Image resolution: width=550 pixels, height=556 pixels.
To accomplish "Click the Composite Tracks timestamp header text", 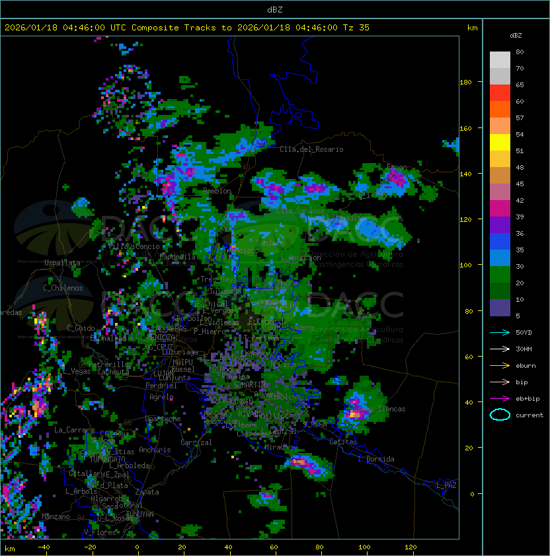I will tap(187, 28).
